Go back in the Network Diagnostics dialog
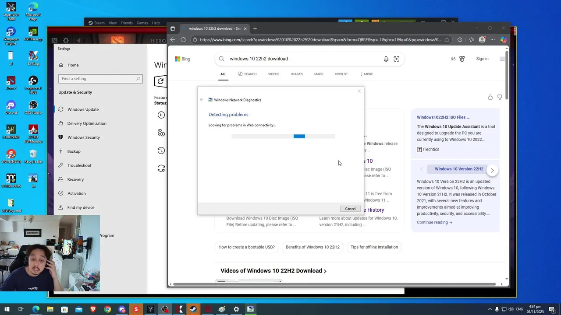Image resolution: width=561 pixels, height=315 pixels. coord(202,100)
